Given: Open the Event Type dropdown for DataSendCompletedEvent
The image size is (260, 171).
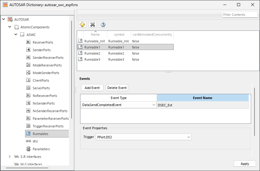Looking at the screenshot, I should tap(154, 105).
